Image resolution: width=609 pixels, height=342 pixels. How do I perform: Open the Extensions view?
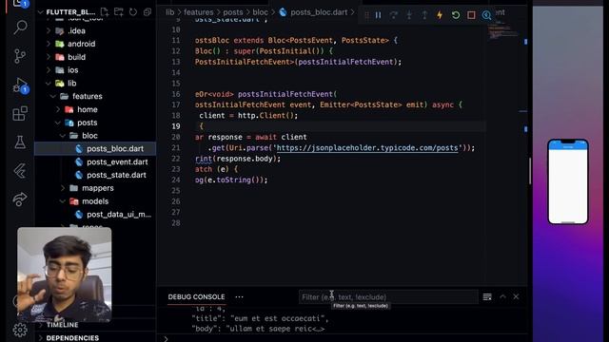click(20, 114)
